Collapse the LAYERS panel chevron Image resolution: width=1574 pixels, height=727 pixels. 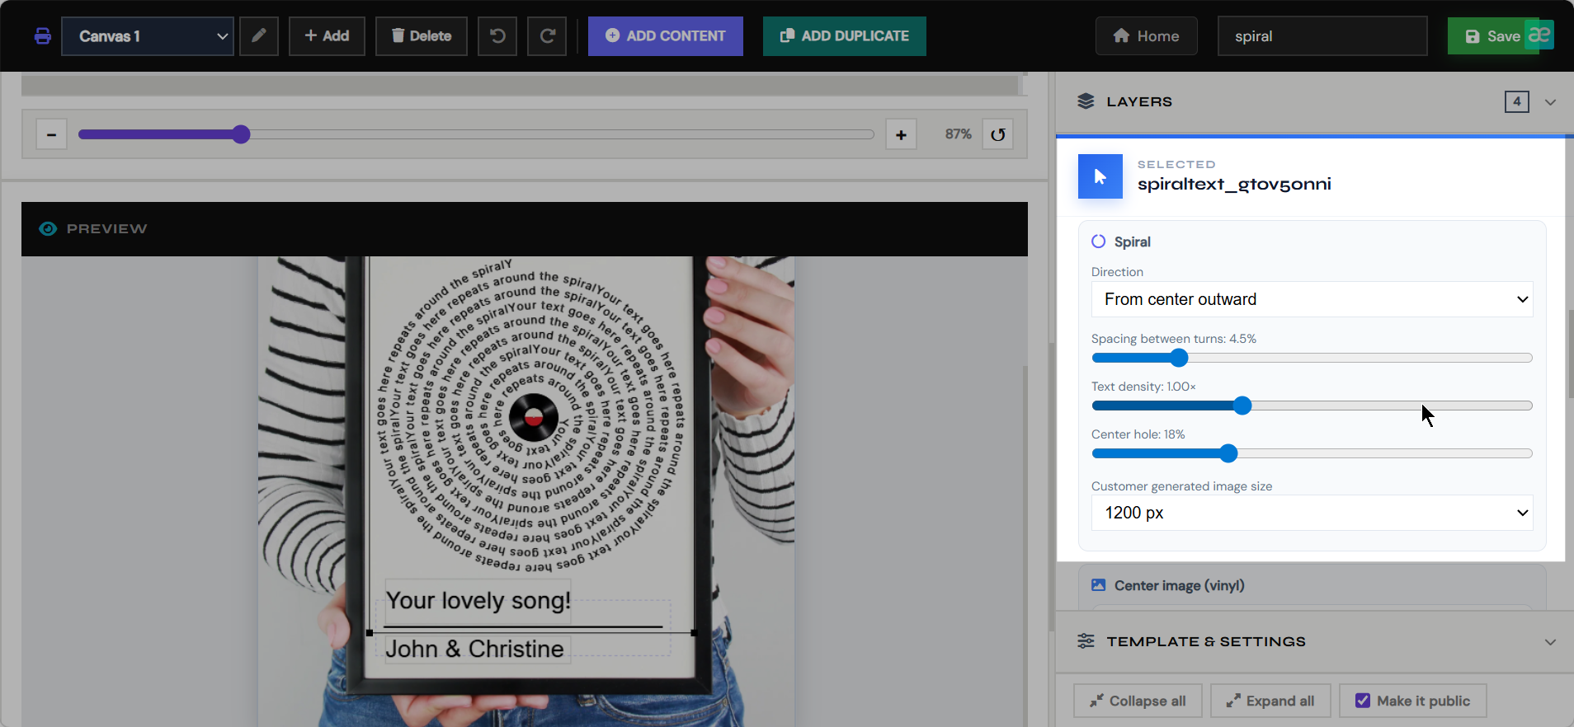(x=1551, y=102)
